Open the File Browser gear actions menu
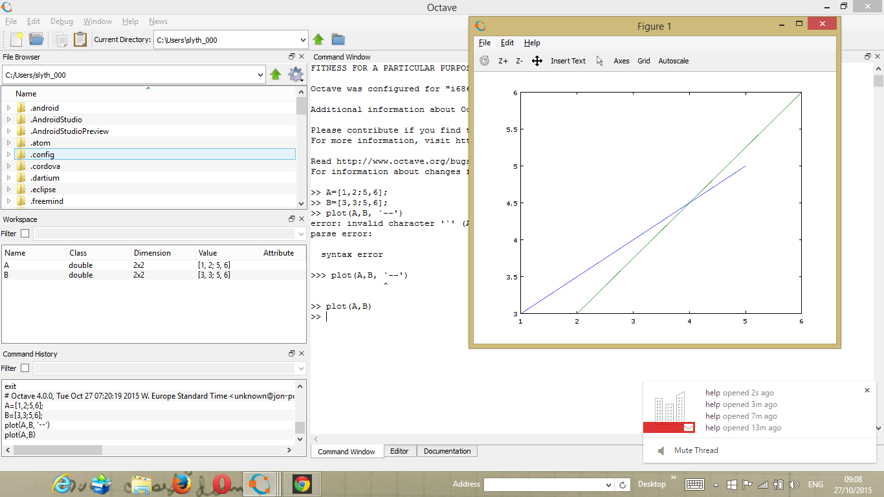Screen dimensions: 884x497 296,74
